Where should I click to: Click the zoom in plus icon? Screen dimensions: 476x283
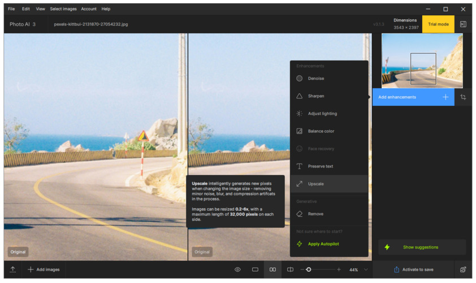pos(339,269)
